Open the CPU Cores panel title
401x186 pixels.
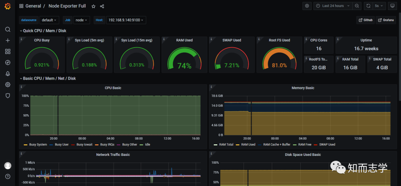pyautogui.click(x=319, y=40)
